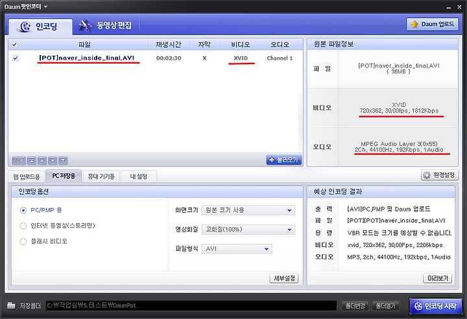Click the 재생시간 column header
This screenshot has width=467, height=319.
(168, 44)
